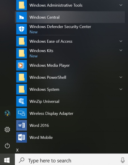Click the Windows Ease of Access label

pos(51,41)
